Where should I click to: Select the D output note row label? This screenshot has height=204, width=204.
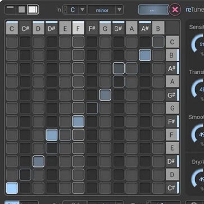click(x=173, y=175)
